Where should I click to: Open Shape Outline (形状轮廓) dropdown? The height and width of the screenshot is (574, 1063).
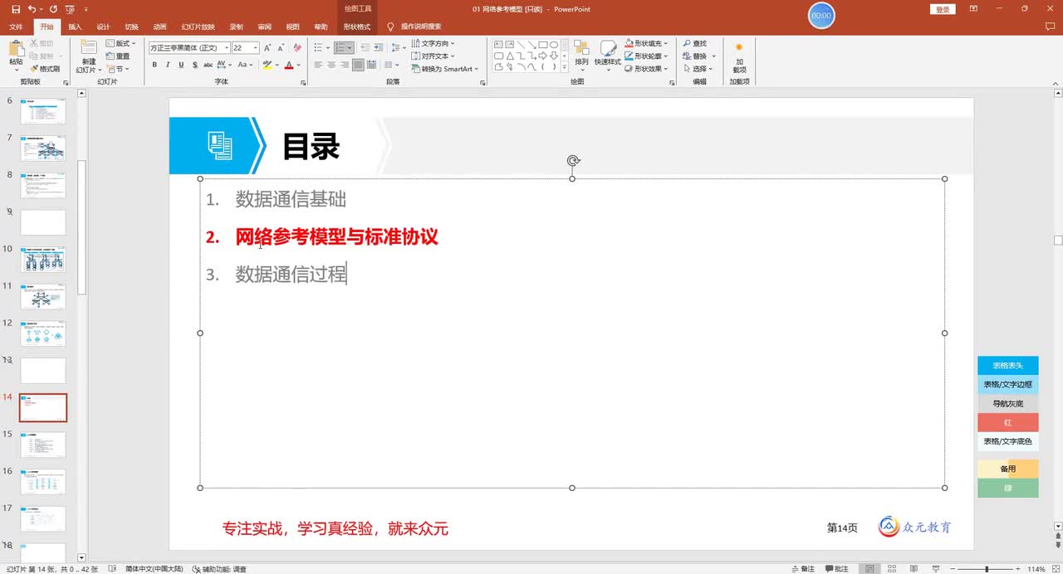point(648,56)
